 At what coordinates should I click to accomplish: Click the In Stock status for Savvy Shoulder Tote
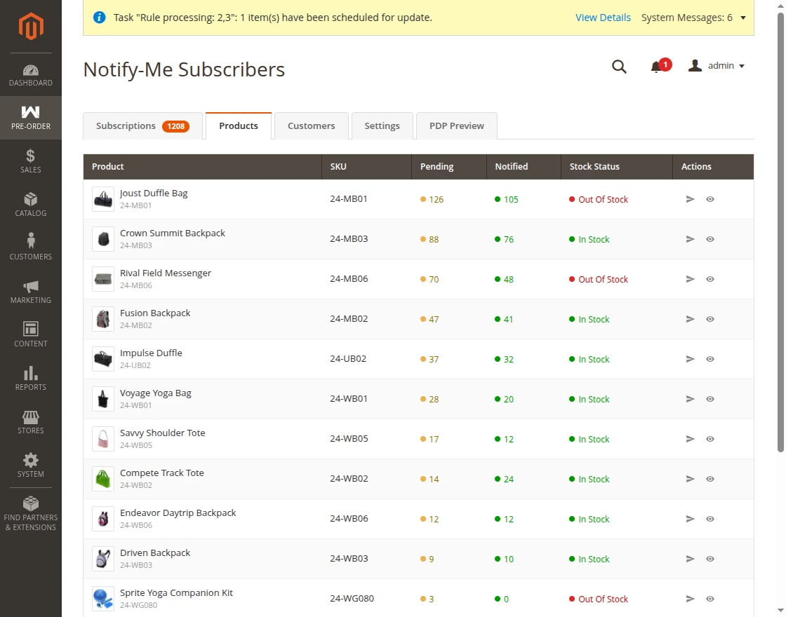(x=589, y=439)
